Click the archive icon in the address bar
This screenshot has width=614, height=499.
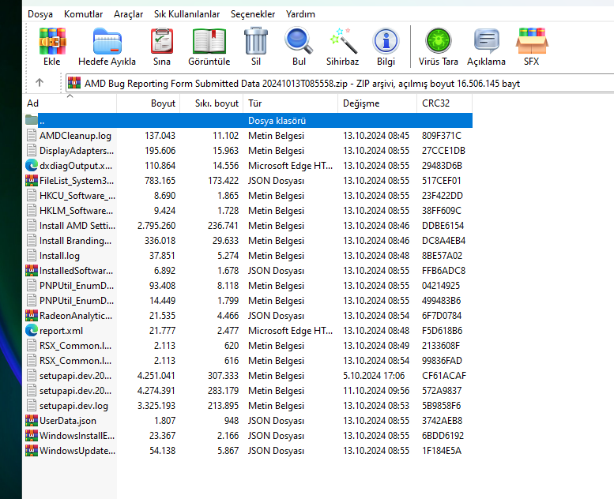(74, 83)
